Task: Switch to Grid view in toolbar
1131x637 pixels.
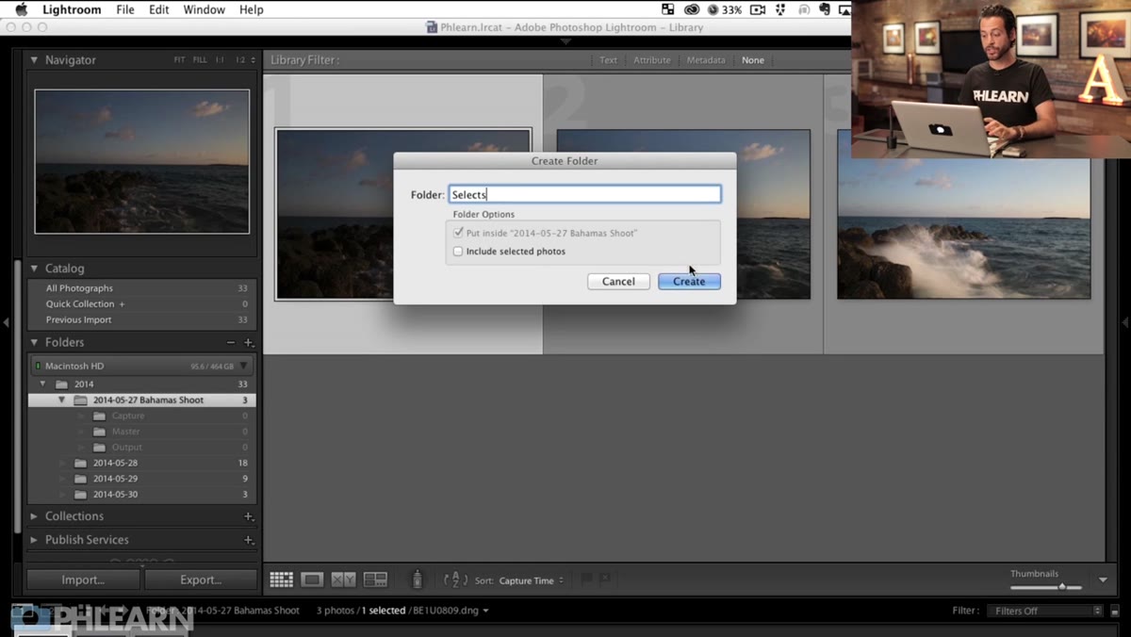Action: tap(281, 580)
